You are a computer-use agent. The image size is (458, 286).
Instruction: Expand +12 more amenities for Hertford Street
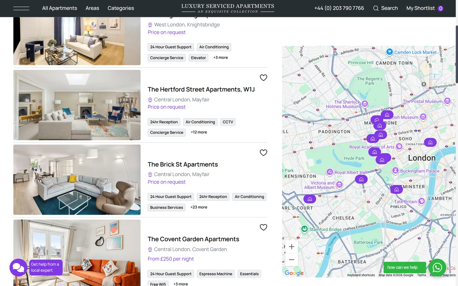[199, 132]
